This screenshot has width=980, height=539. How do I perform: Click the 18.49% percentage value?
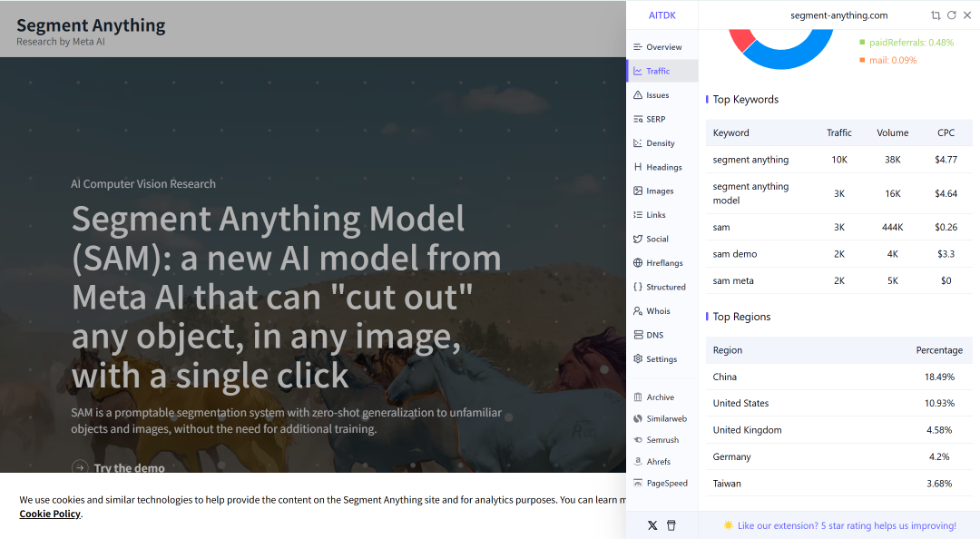(x=939, y=377)
